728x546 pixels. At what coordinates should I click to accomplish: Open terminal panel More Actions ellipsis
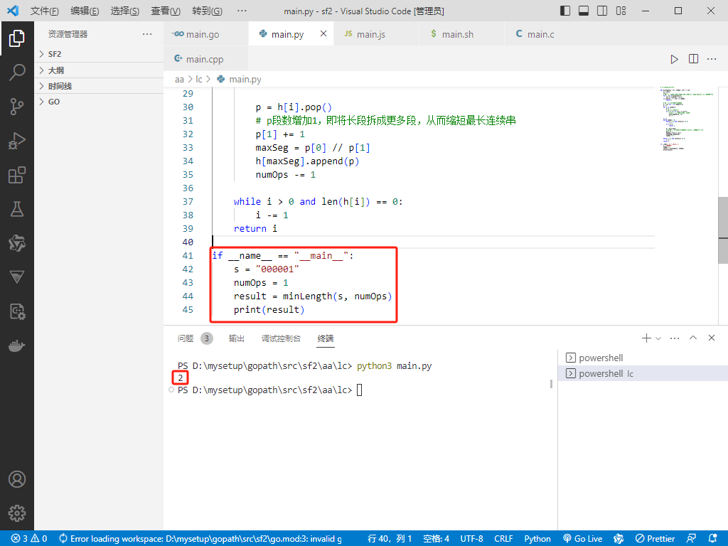pos(675,338)
